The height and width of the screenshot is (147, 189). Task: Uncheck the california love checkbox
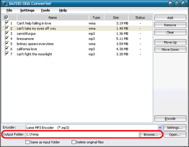point(7,49)
